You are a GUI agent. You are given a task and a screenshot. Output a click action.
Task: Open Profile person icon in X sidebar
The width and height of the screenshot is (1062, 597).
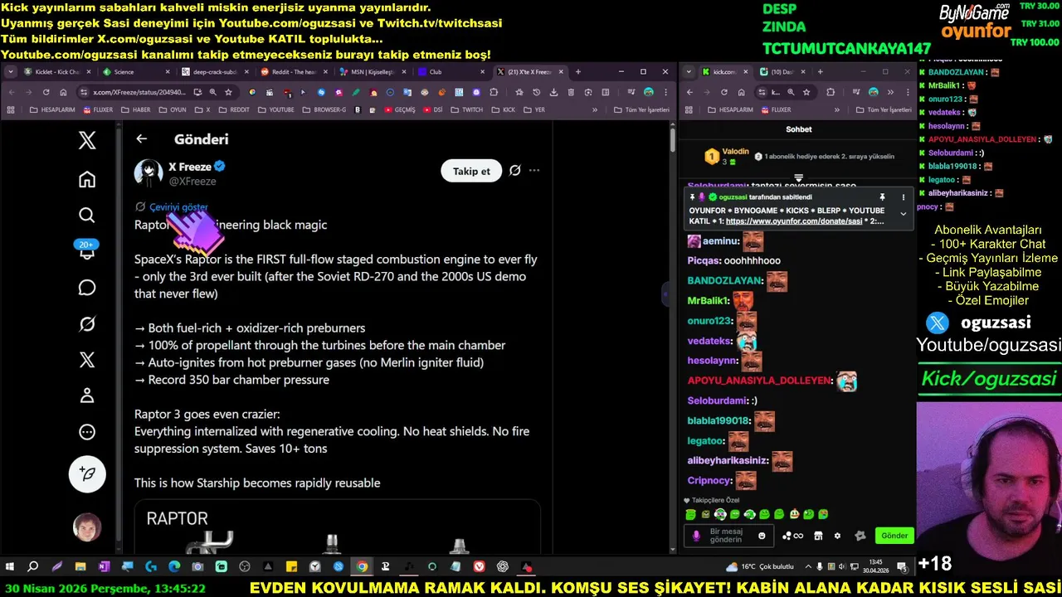point(87,396)
